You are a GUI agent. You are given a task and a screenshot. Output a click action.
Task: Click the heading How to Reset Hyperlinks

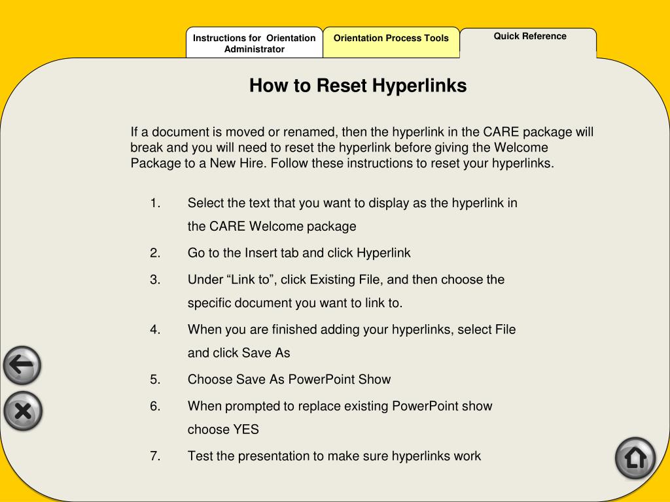coord(358,86)
